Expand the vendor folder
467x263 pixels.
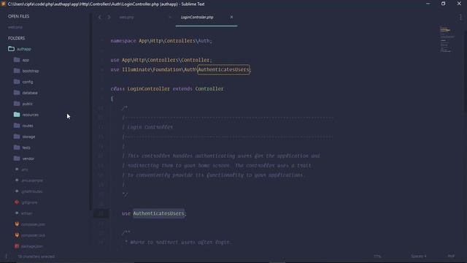[28, 159]
